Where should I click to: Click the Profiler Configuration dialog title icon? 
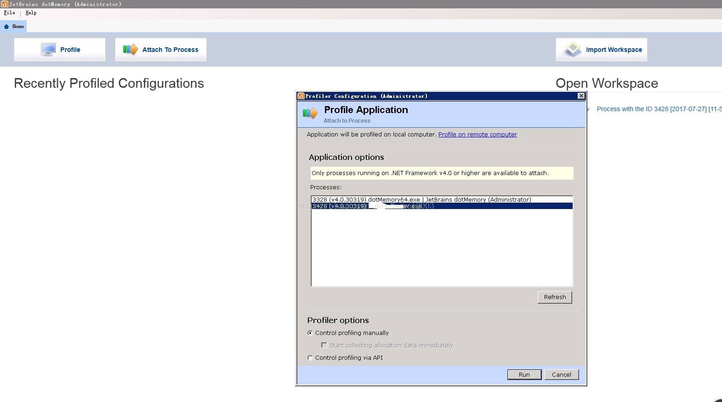click(301, 96)
